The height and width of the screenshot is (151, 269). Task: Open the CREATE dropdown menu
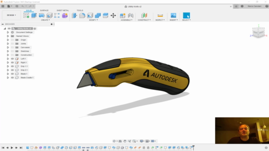[x=45, y=20]
